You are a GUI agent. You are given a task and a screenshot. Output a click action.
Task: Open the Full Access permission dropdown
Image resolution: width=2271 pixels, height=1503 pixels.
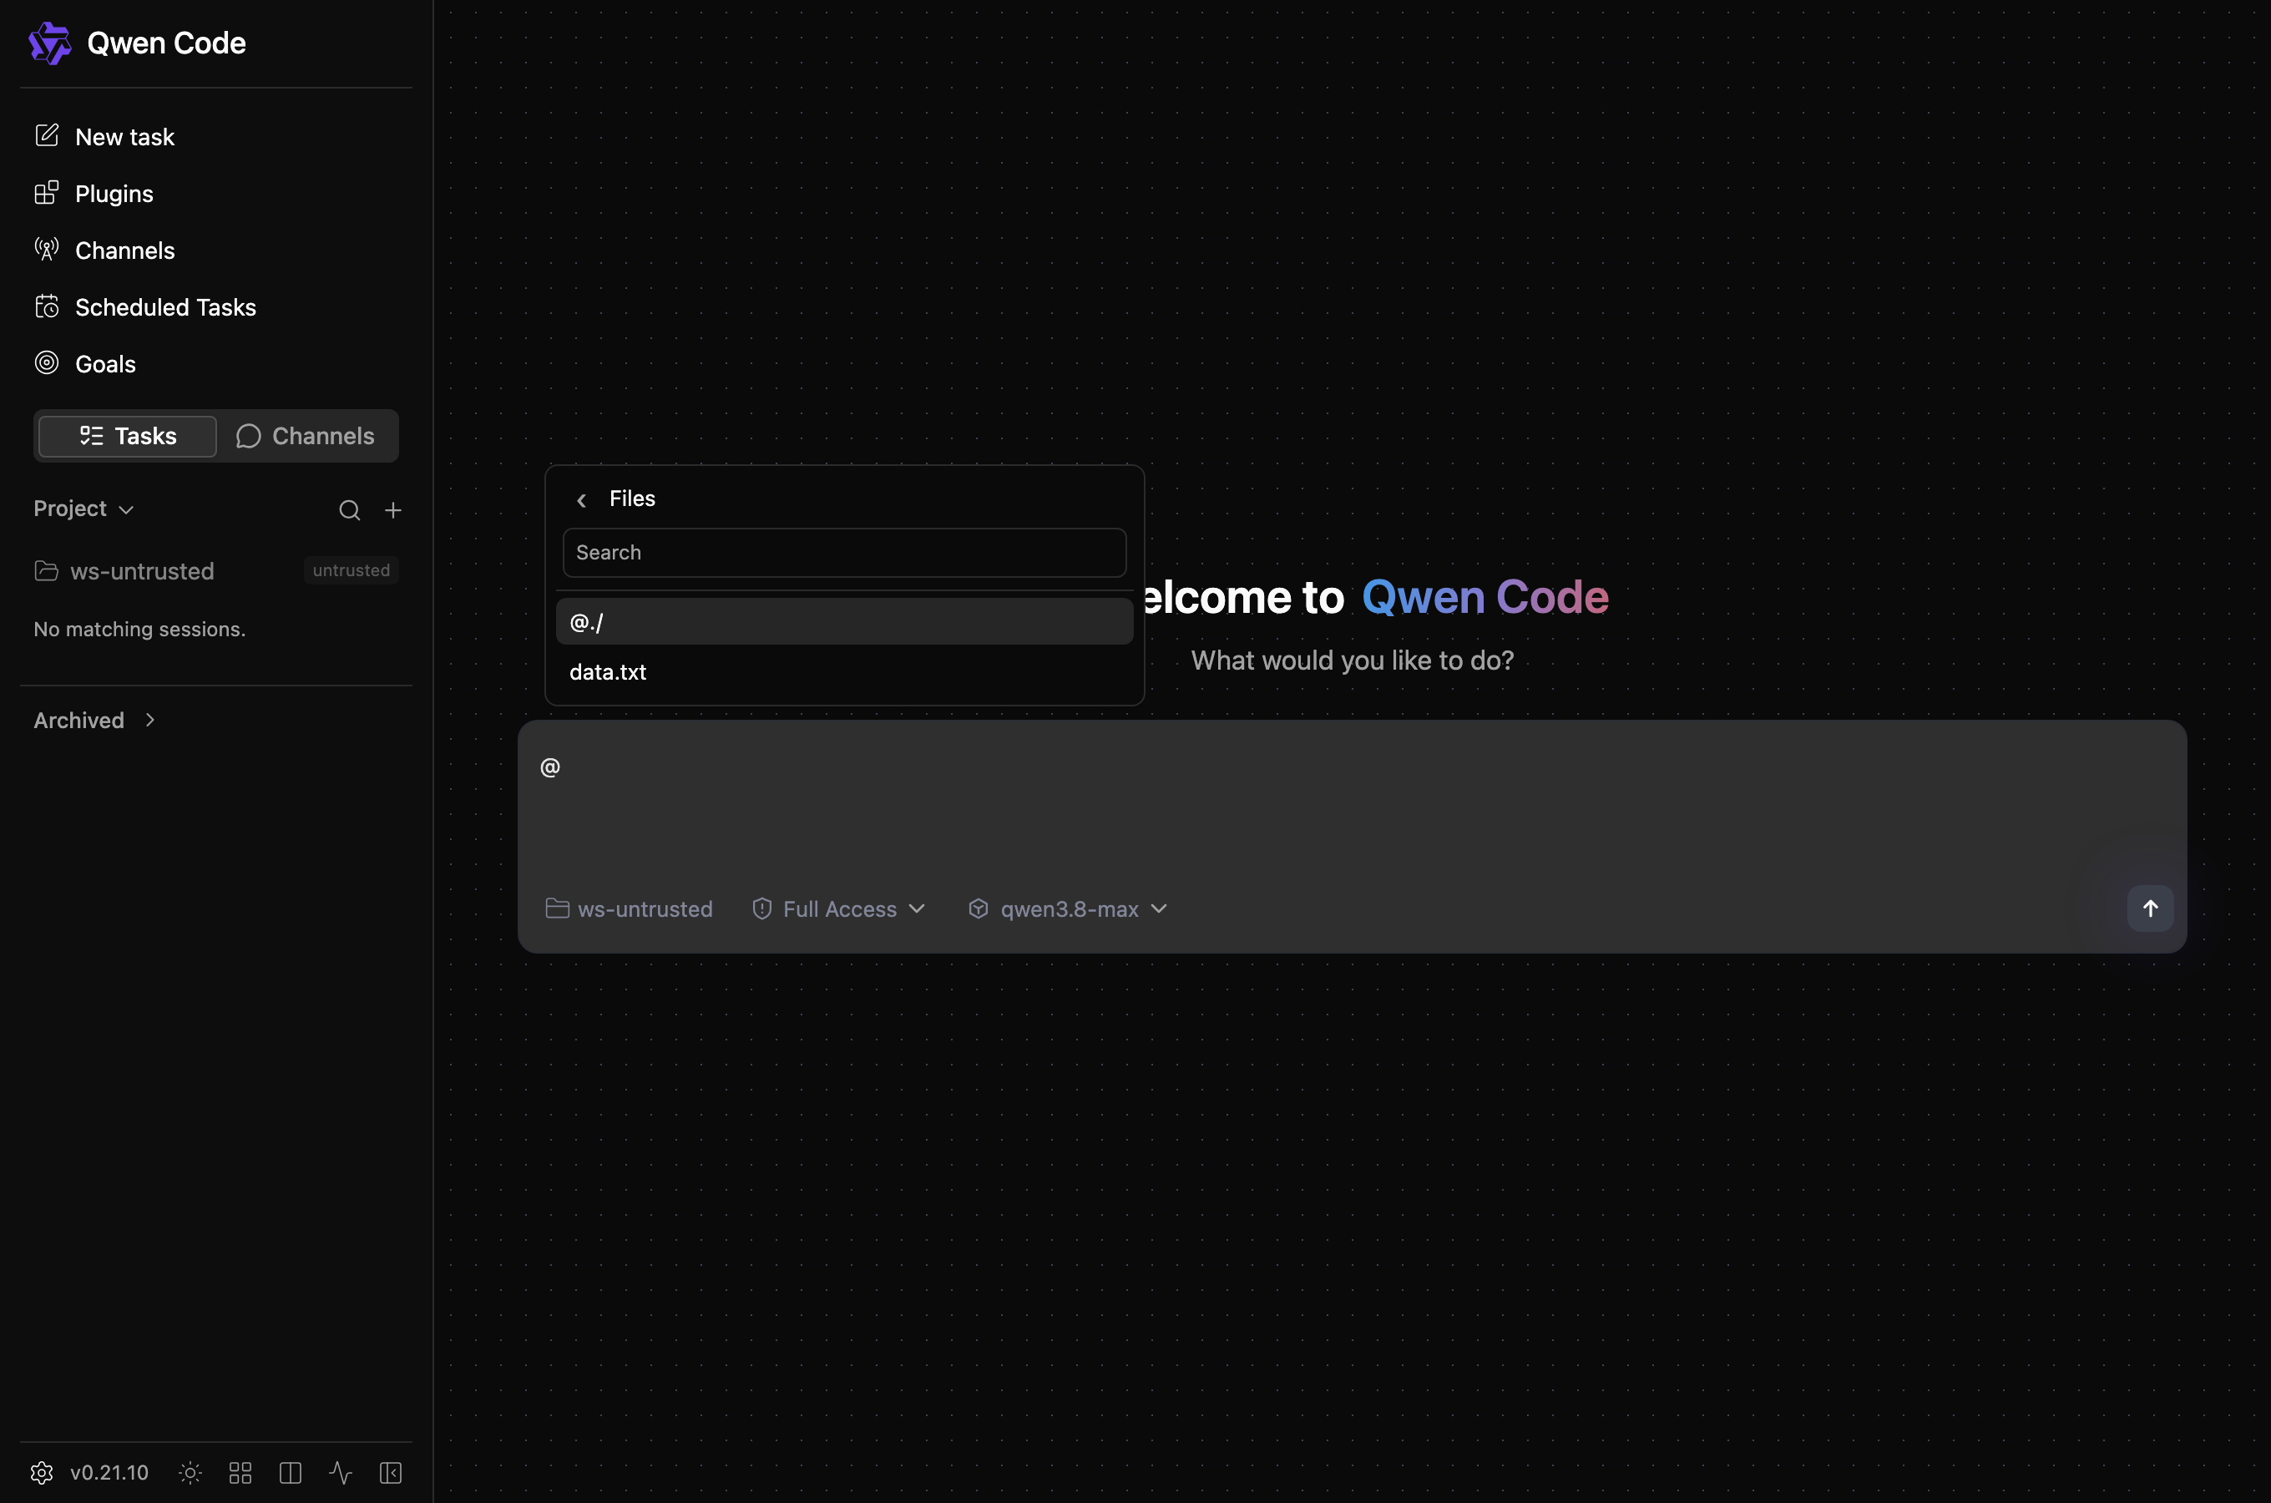coord(839,908)
